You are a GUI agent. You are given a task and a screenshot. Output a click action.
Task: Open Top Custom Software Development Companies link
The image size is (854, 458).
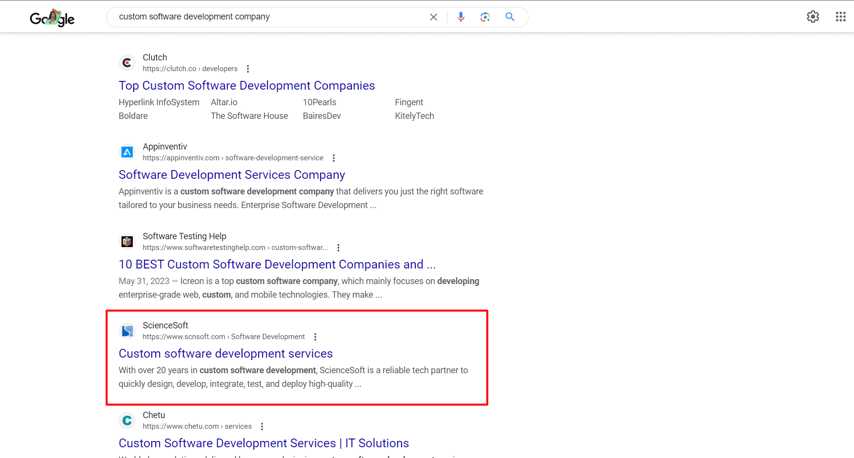coord(247,86)
